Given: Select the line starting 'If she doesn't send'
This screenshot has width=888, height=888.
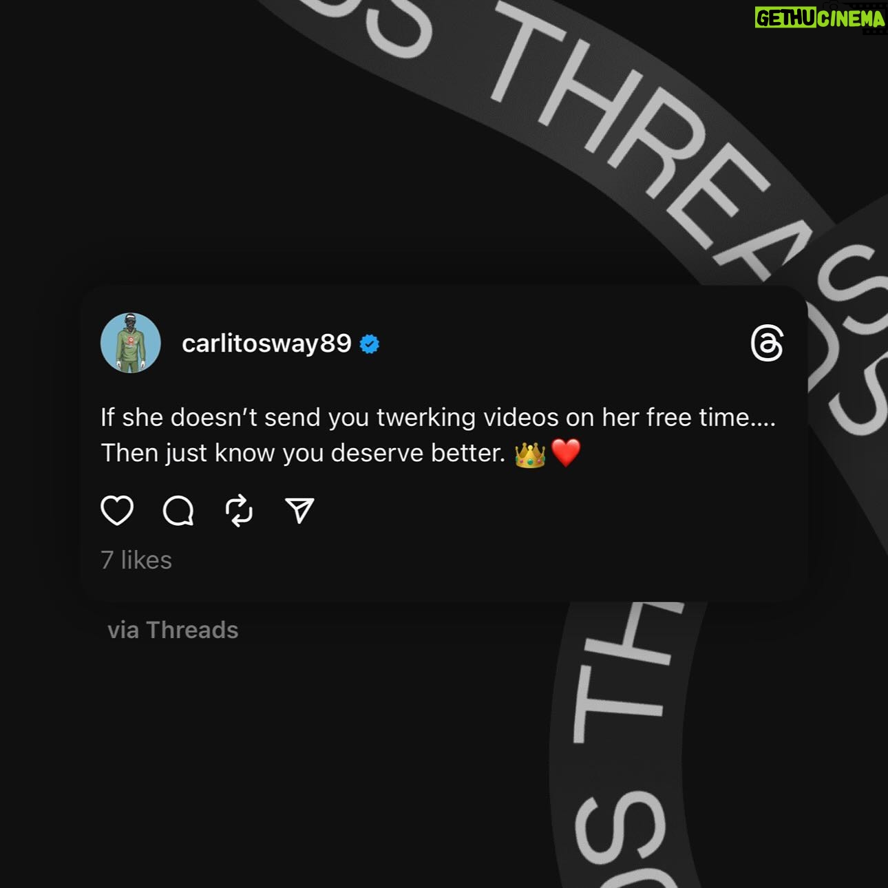Looking at the screenshot, I should point(438,417).
